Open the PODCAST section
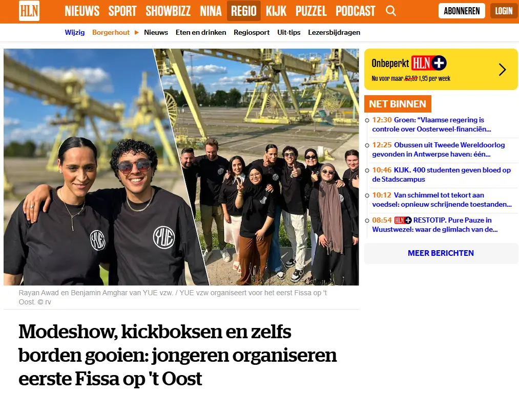 coord(356,11)
